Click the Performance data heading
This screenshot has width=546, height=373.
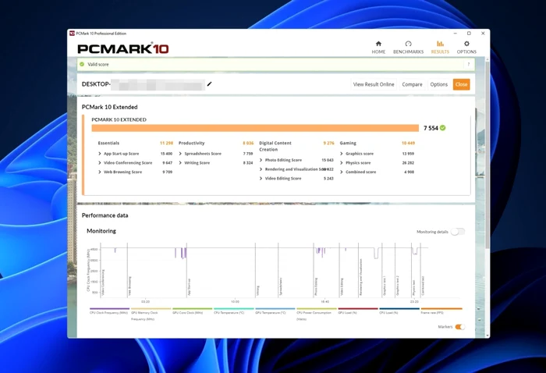[105, 215]
